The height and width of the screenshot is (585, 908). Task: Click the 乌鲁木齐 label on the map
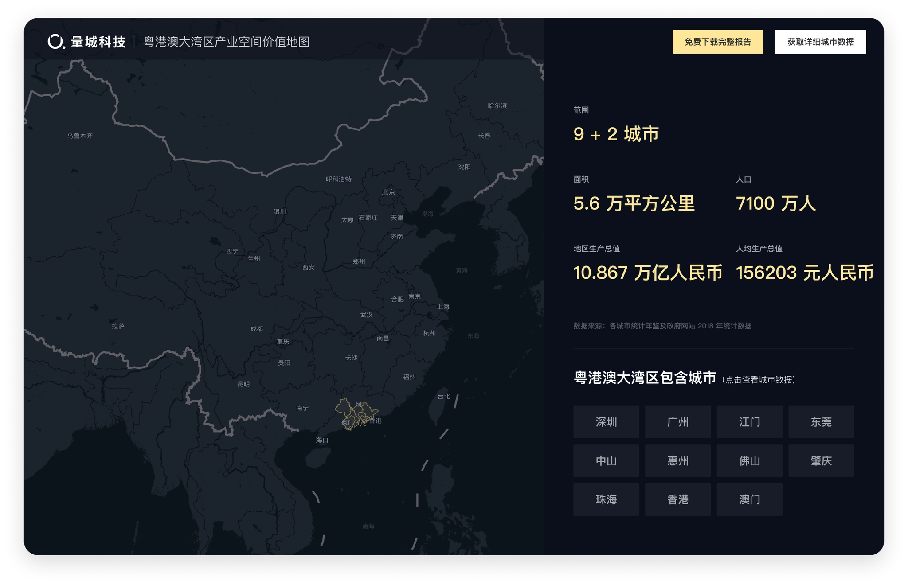tap(80, 136)
